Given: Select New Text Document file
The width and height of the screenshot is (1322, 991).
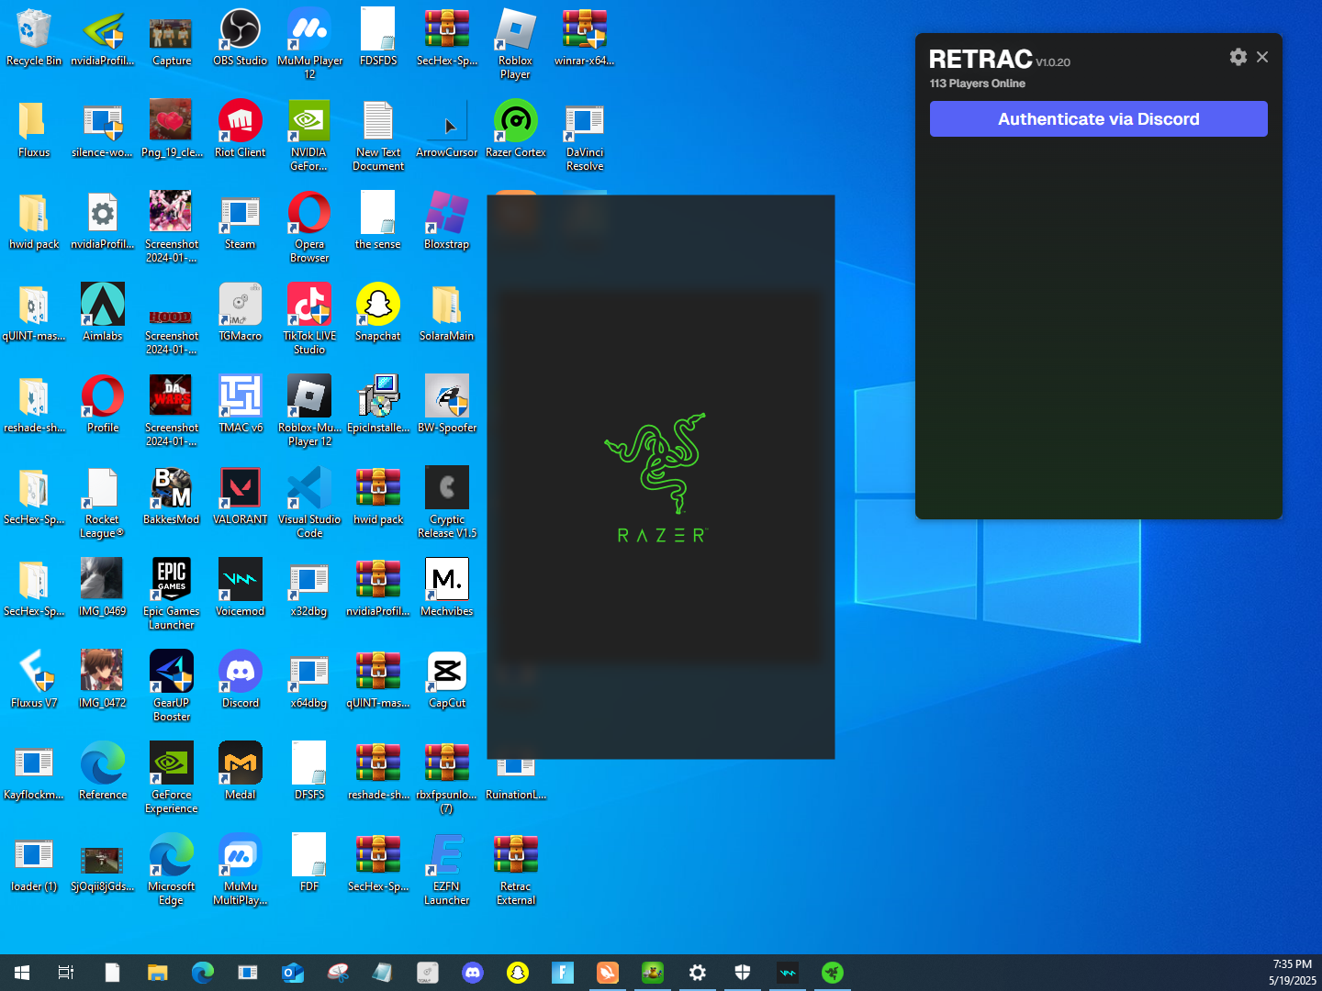Looking at the screenshot, I should [378, 136].
